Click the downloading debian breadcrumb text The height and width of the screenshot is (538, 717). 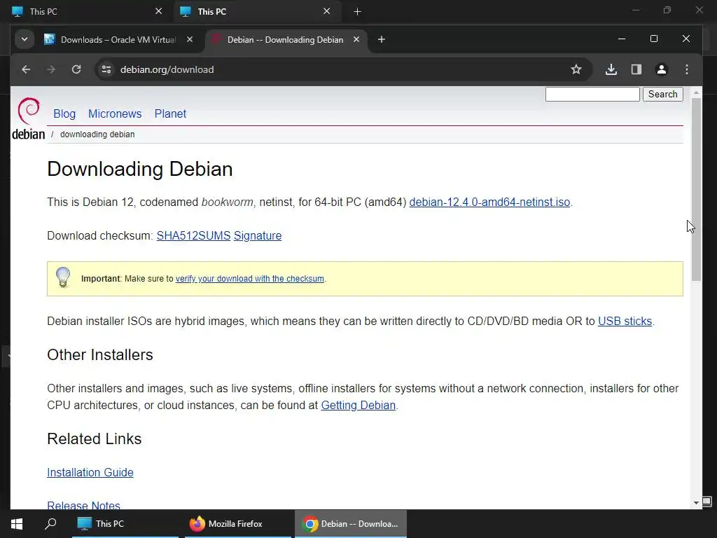click(x=97, y=134)
